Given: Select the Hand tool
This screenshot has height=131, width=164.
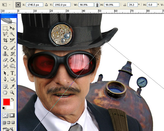Looking at the screenshot, I should tap(5, 92).
